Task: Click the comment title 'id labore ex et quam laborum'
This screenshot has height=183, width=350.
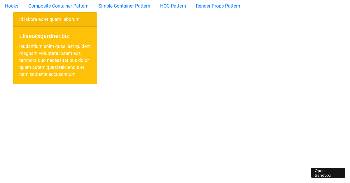Action: [x=49, y=19]
